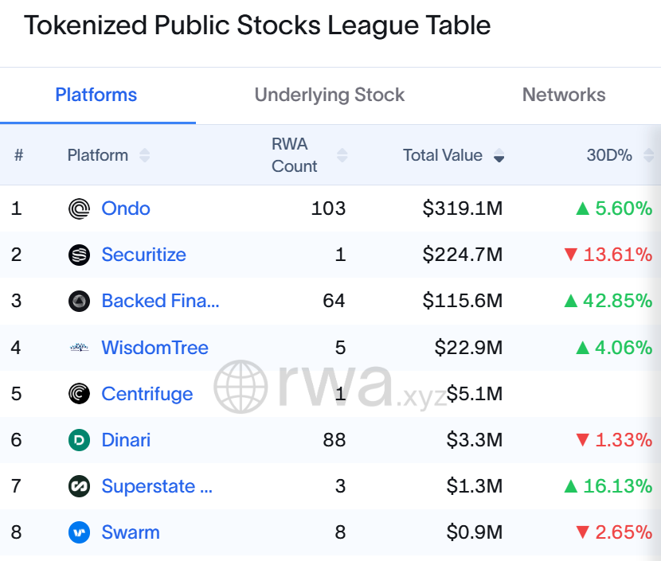Click the Centrifuge table row
Viewport: 661px width, 561px height.
(330, 393)
